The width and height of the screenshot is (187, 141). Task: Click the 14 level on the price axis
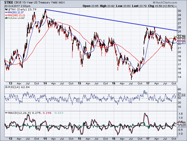point(179,77)
